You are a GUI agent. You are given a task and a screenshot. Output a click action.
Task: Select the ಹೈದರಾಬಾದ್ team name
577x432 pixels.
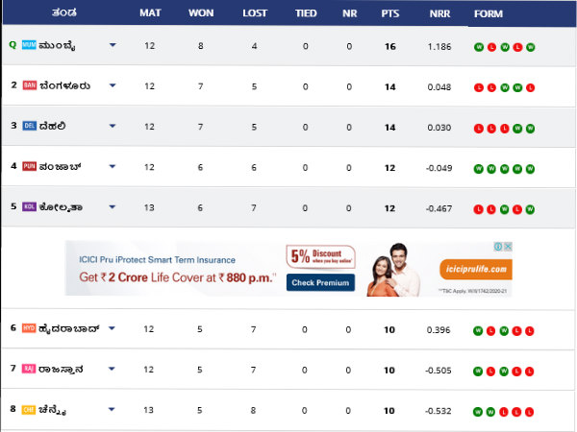[69, 328]
